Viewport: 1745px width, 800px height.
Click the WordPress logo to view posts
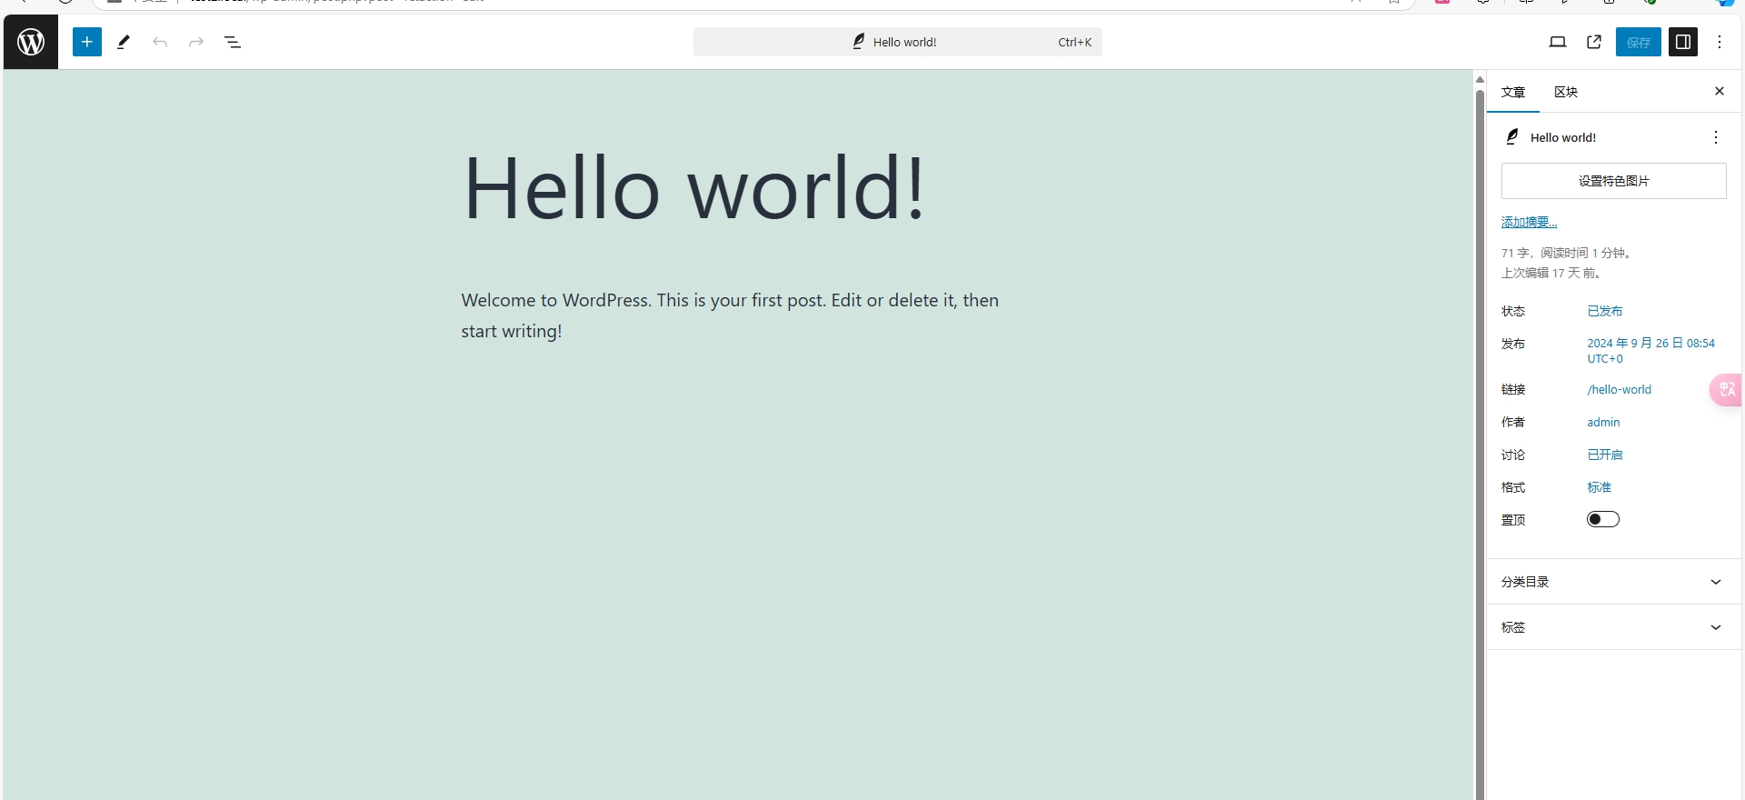[x=31, y=42]
